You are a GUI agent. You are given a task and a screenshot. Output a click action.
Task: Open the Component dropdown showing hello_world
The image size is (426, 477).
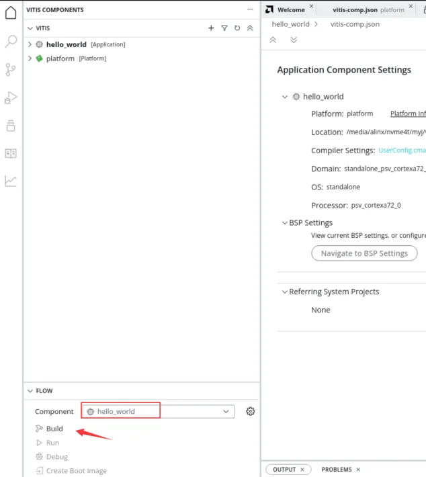(x=158, y=411)
